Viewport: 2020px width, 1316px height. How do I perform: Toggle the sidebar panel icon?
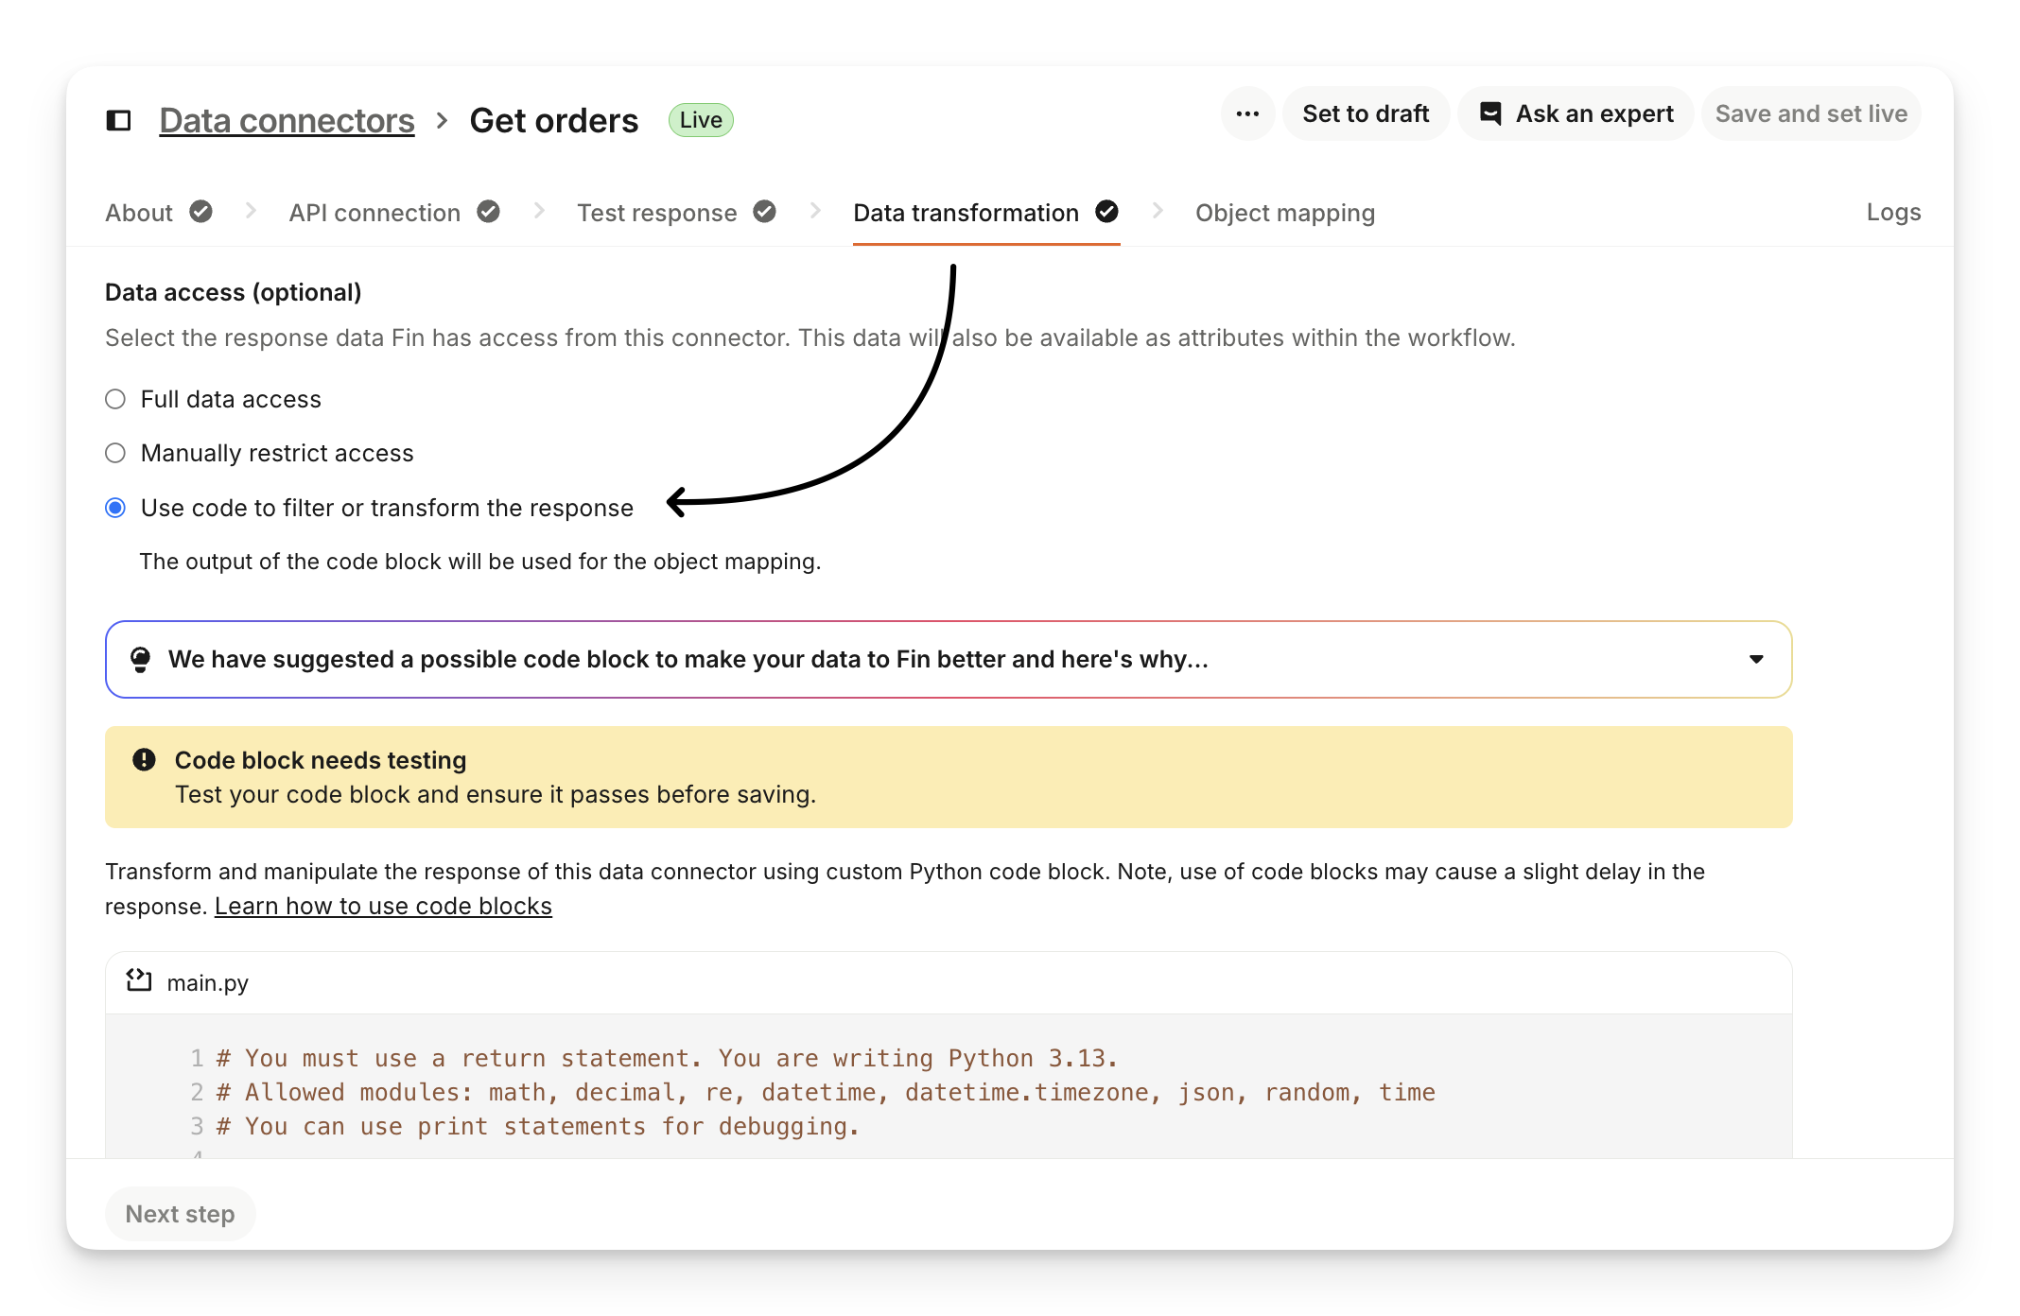pos(118,120)
